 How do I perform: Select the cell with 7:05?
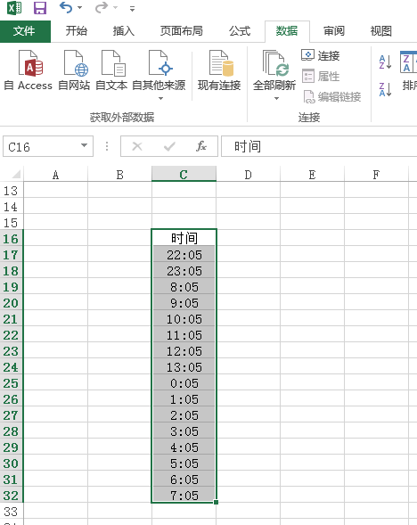click(184, 495)
